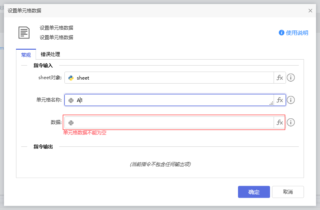Image resolution: width=320 pixels, height=210 pixels.
Task: Switch to the 常规 tab
Action: click(26, 55)
